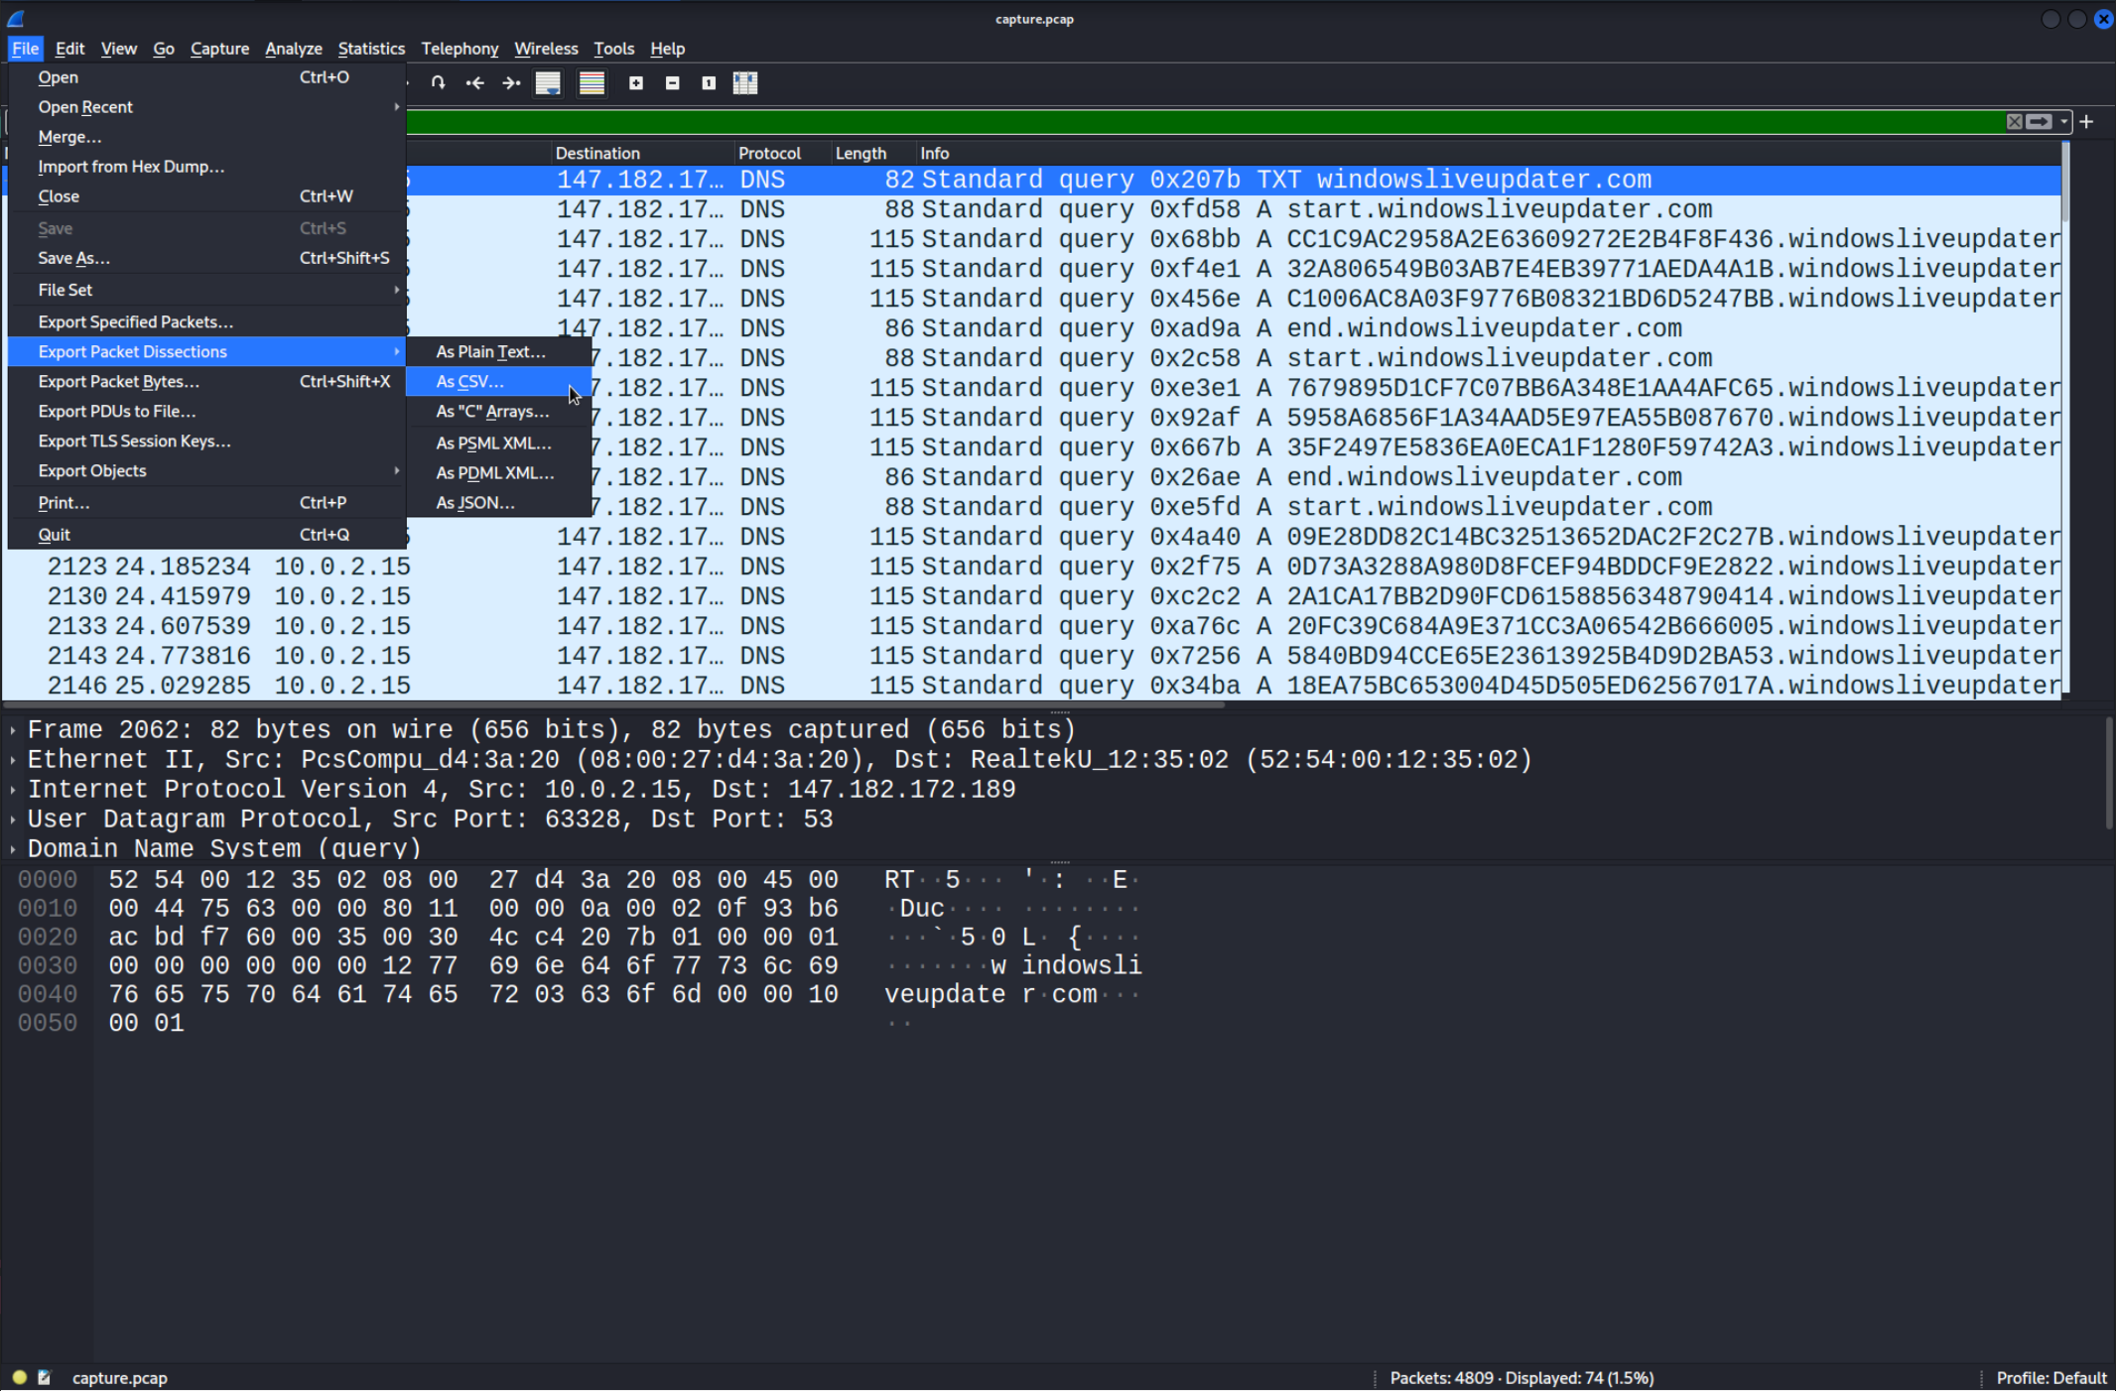Click the resize columns toolbar icon
Viewport: 2116px width, 1391px height.
[x=745, y=83]
